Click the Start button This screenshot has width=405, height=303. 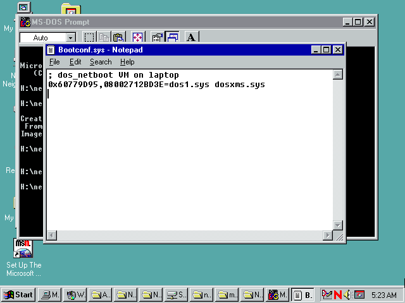[x=18, y=295]
